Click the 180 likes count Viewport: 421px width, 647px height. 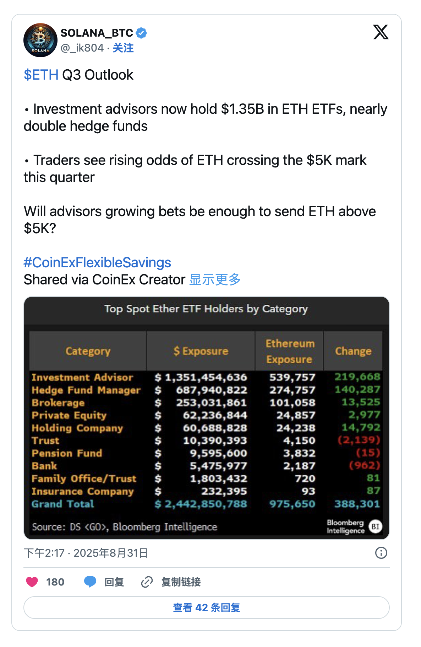click(55, 582)
